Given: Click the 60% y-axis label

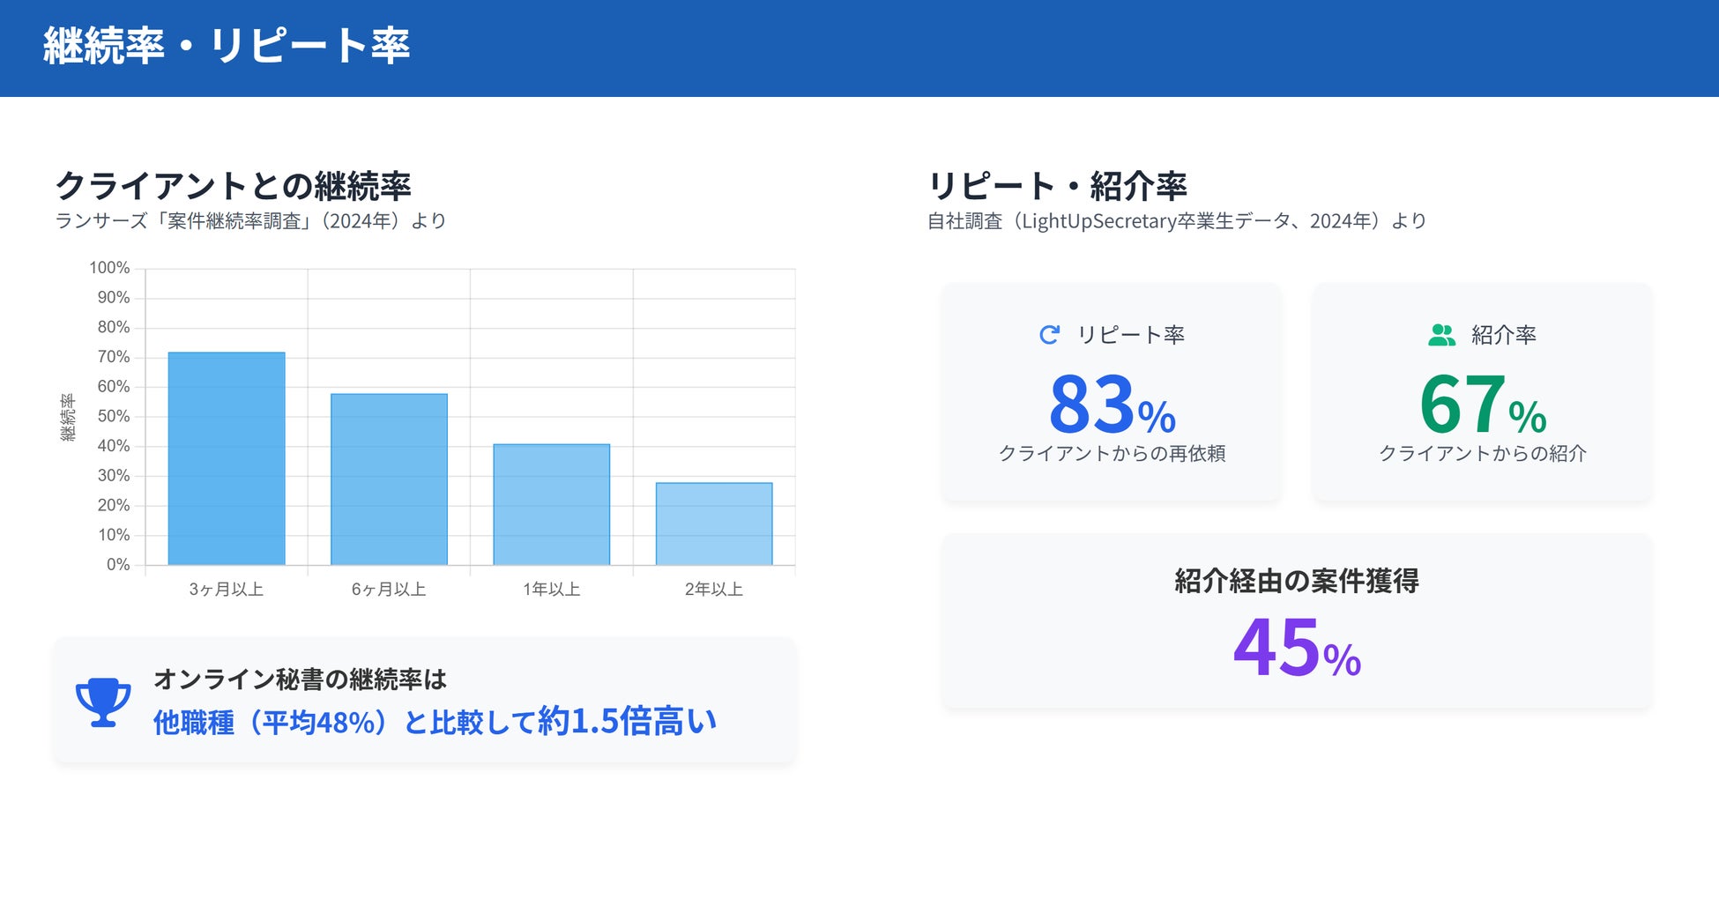Looking at the screenshot, I should point(114,387).
